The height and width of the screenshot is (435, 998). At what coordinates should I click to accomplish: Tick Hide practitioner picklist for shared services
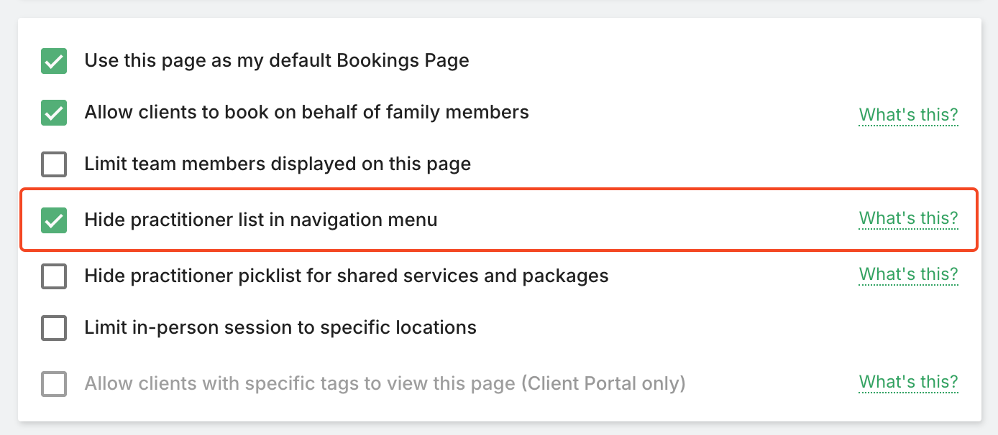click(x=54, y=276)
